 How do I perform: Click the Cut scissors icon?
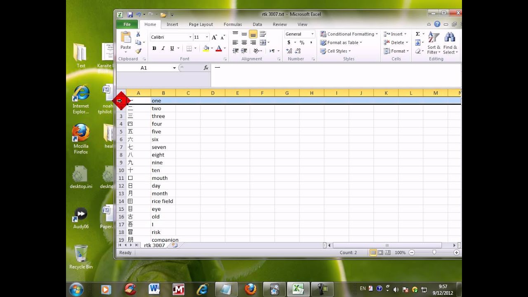pyautogui.click(x=138, y=34)
